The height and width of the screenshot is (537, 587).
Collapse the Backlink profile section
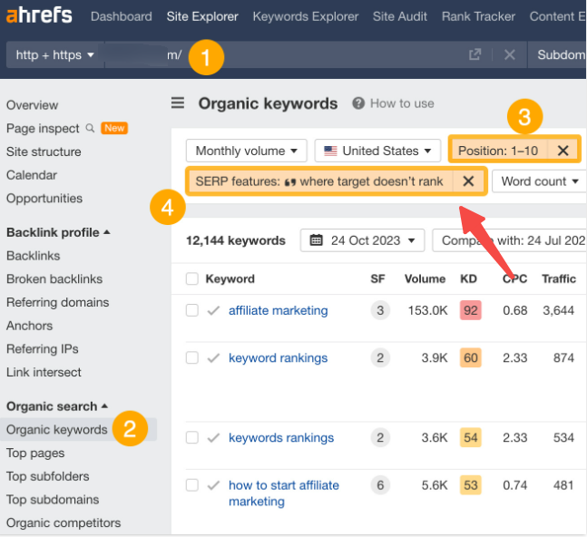[58, 232]
